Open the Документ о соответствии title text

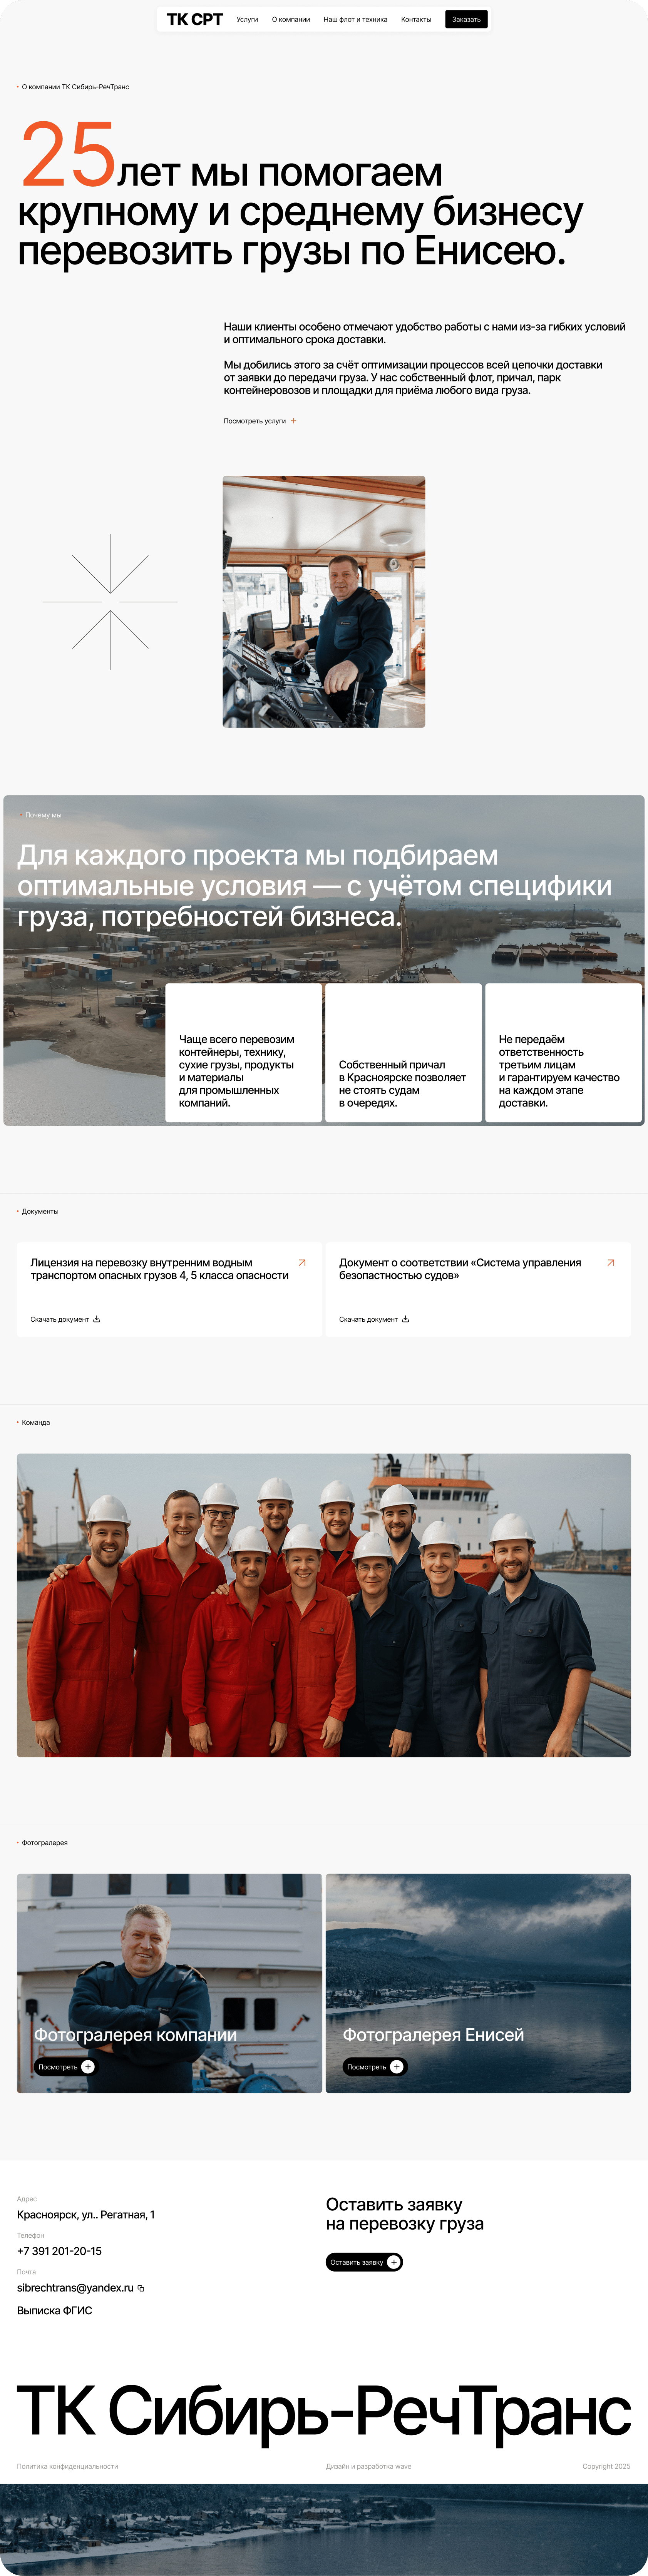pos(460,1269)
